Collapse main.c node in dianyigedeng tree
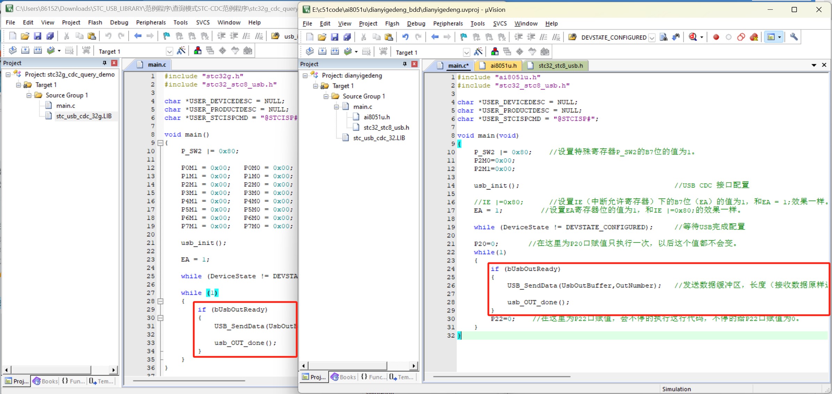 click(336, 107)
